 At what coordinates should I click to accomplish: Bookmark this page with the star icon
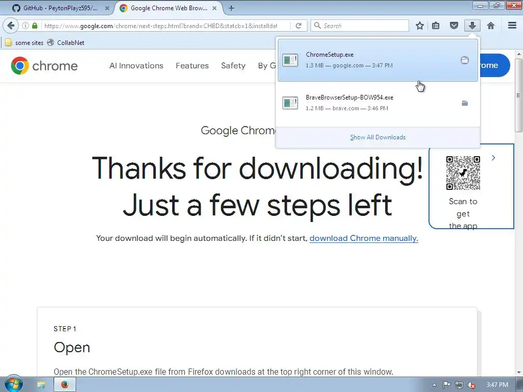[420, 26]
